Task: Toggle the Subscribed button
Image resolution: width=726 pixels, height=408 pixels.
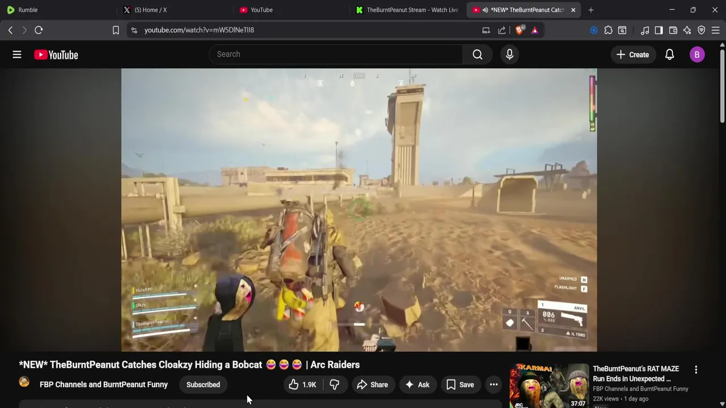Action: 203,385
